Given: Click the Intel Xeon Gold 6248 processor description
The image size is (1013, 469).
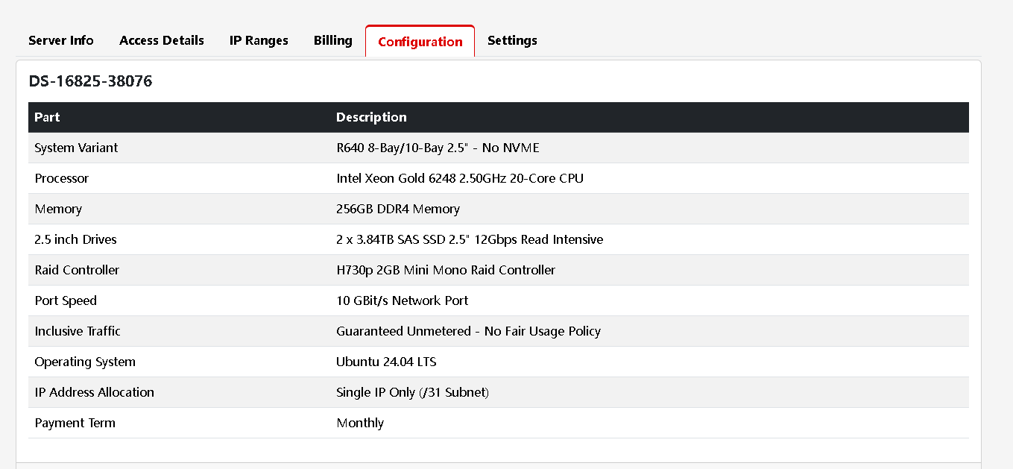Looking at the screenshot, I should [459, 178].
